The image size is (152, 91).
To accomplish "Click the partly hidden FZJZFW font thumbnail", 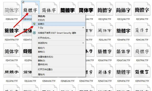I will click(x=27, y=50).
